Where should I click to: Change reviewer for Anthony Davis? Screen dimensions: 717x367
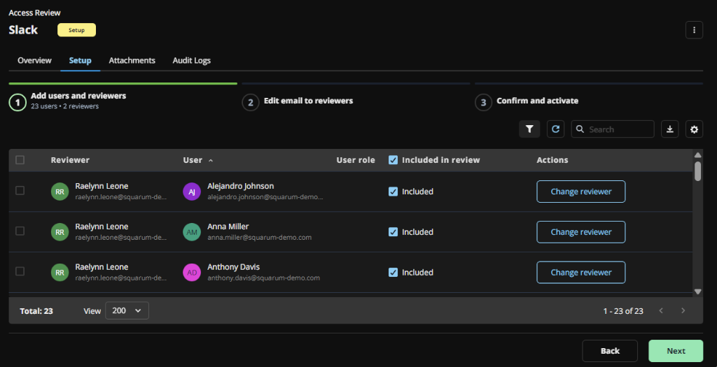580,273
